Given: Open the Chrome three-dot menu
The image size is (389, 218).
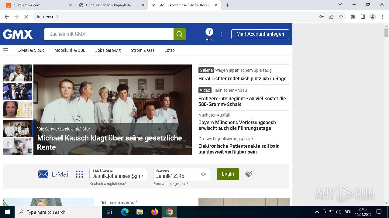Looking at the screenshot, I should [382, 17].
